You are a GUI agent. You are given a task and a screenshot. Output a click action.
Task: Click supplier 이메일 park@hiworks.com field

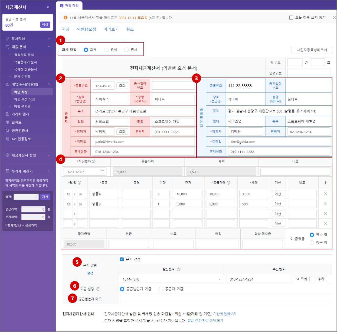click(144, 142)
